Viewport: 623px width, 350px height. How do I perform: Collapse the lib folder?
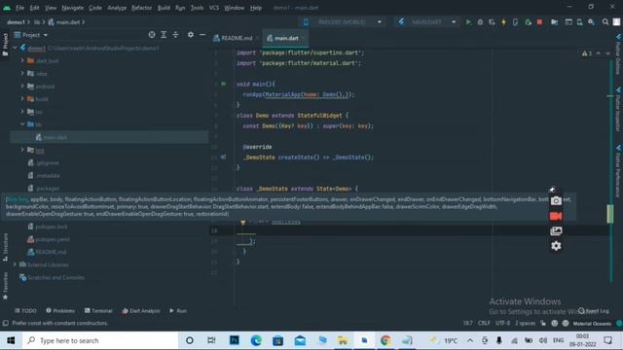point(22,124)
